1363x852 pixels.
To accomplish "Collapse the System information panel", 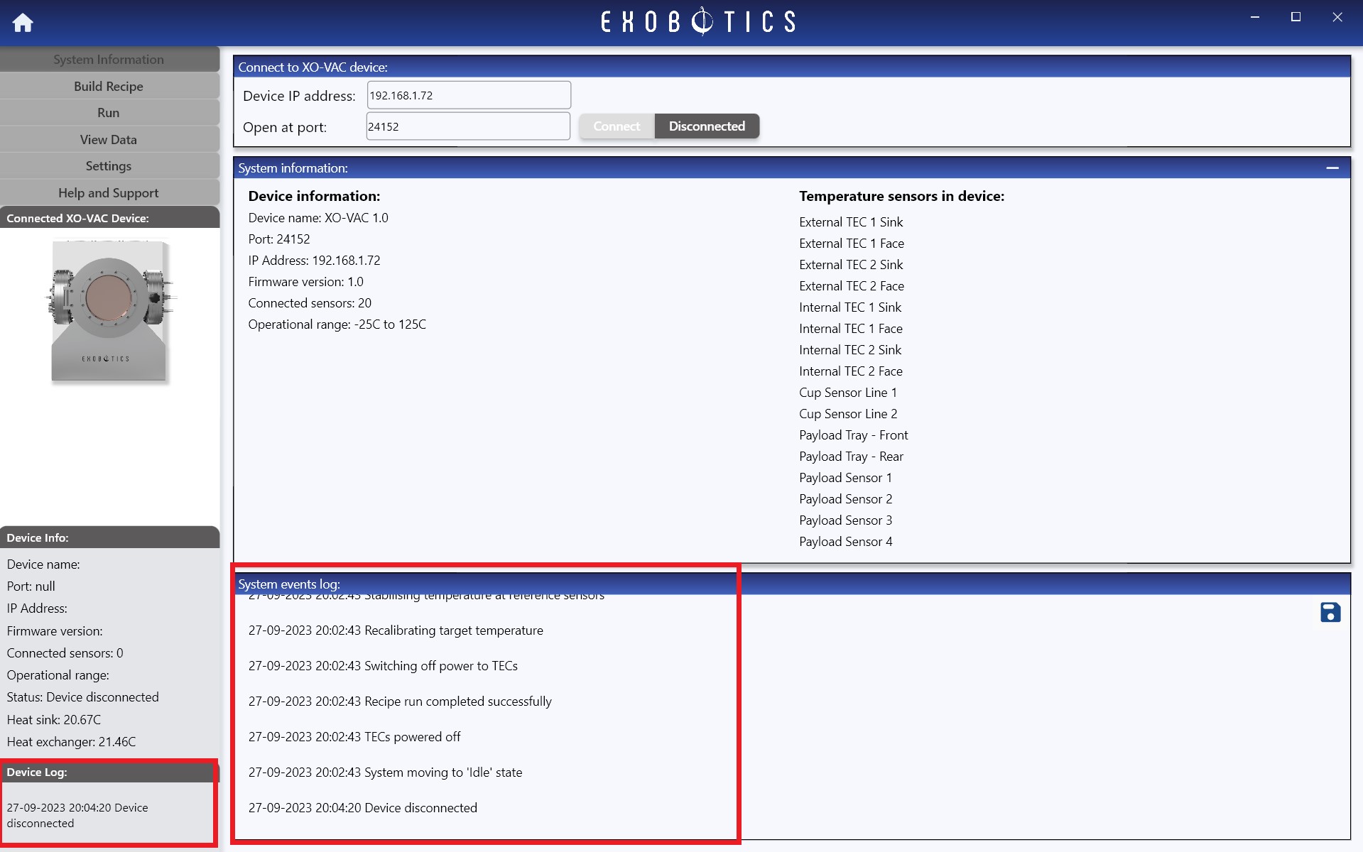I will (1332, 168).
